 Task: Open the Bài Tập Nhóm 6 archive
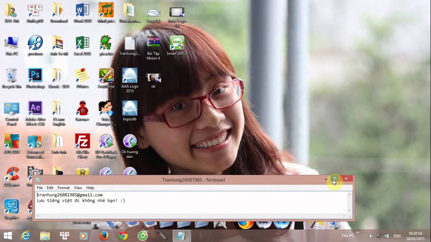pyautogui.click(x=153, y=48)
